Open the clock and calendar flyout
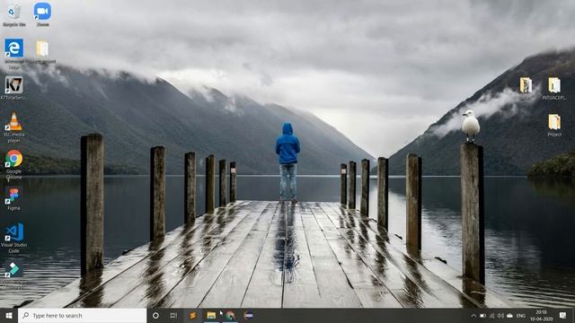The width and height of the screenshot is (575, 323). [541, 315]
